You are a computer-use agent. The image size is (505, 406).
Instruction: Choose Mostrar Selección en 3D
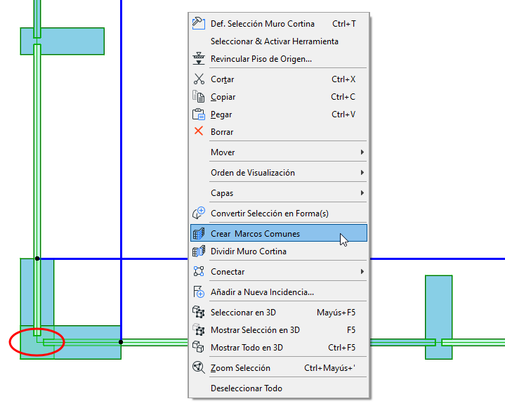pos(279,329)
